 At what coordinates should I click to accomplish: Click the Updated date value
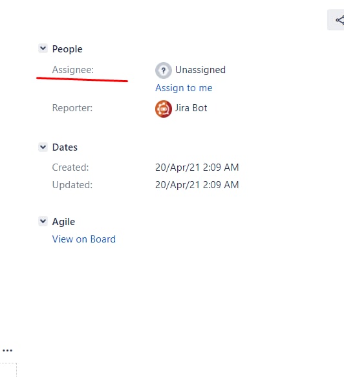197,185
